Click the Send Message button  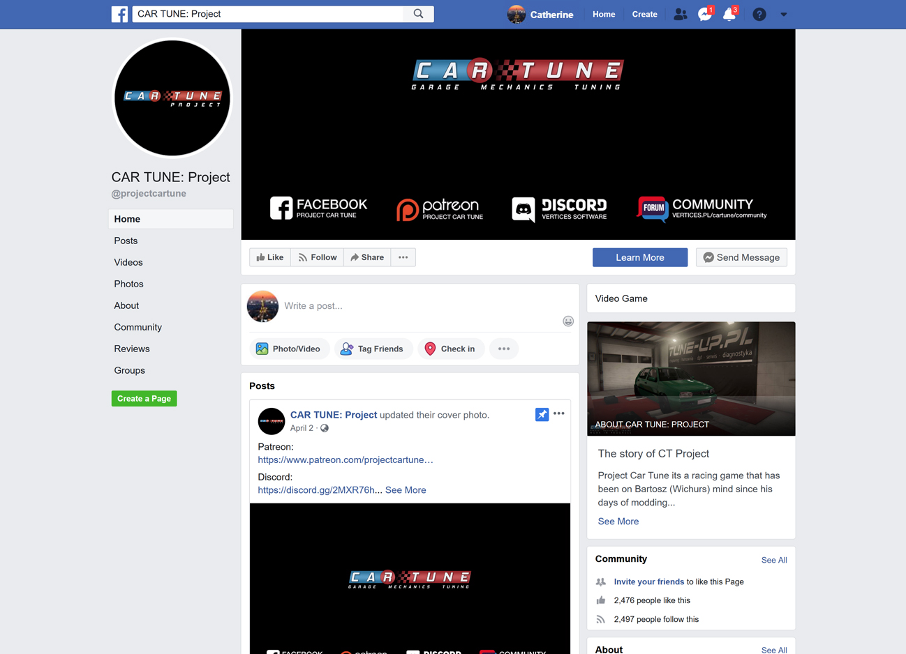coord(741,257)
